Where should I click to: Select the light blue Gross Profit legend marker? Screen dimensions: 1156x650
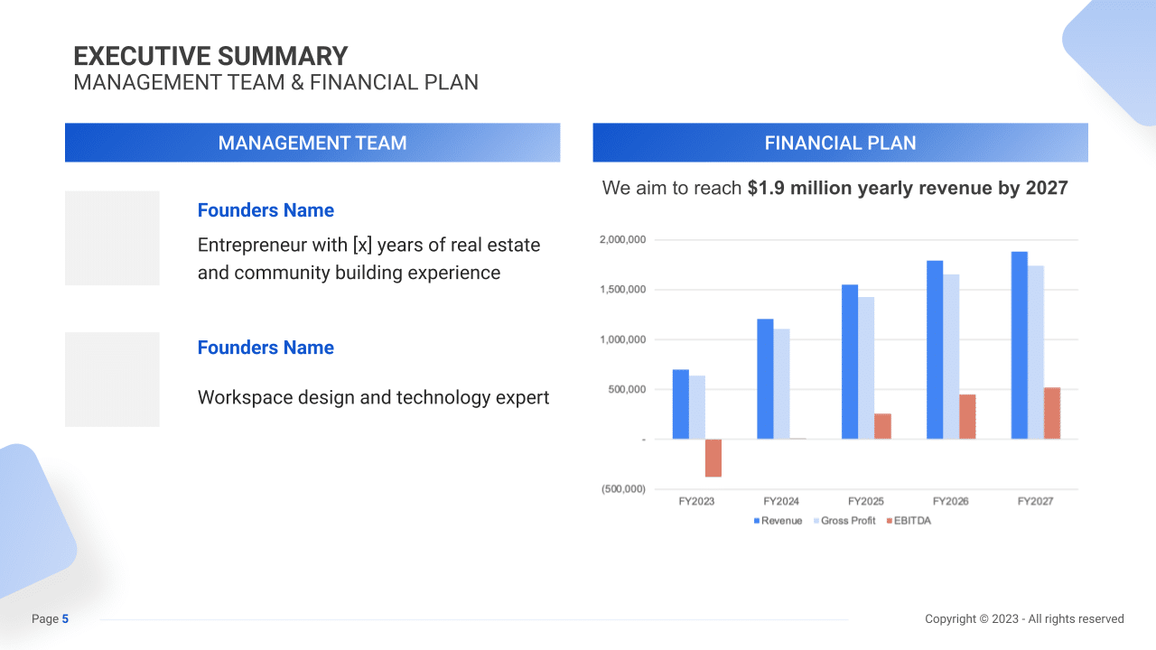click(x=816, y=520)
